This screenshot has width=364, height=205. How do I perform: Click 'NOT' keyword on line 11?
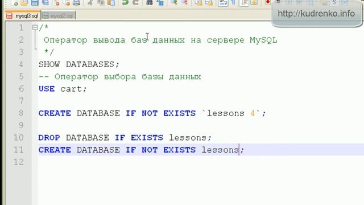(x=150, y=150)
